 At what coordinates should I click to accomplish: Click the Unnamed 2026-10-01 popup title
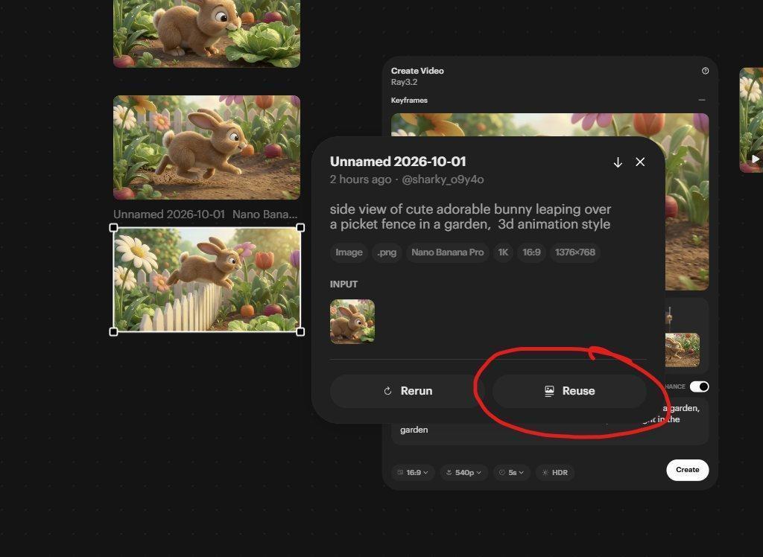(x=398, y=162)
